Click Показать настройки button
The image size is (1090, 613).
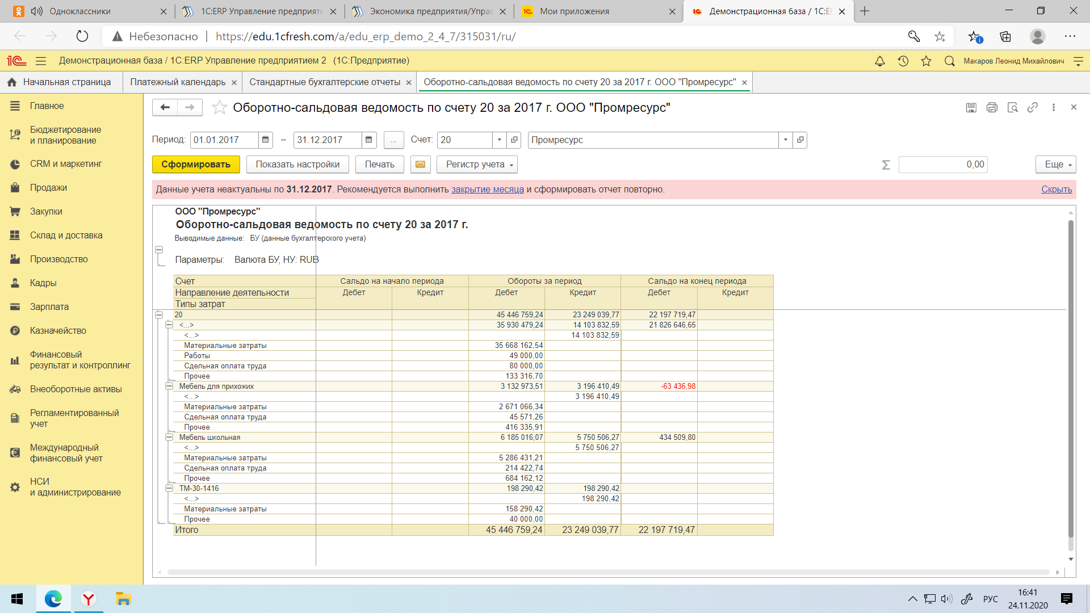297,165
